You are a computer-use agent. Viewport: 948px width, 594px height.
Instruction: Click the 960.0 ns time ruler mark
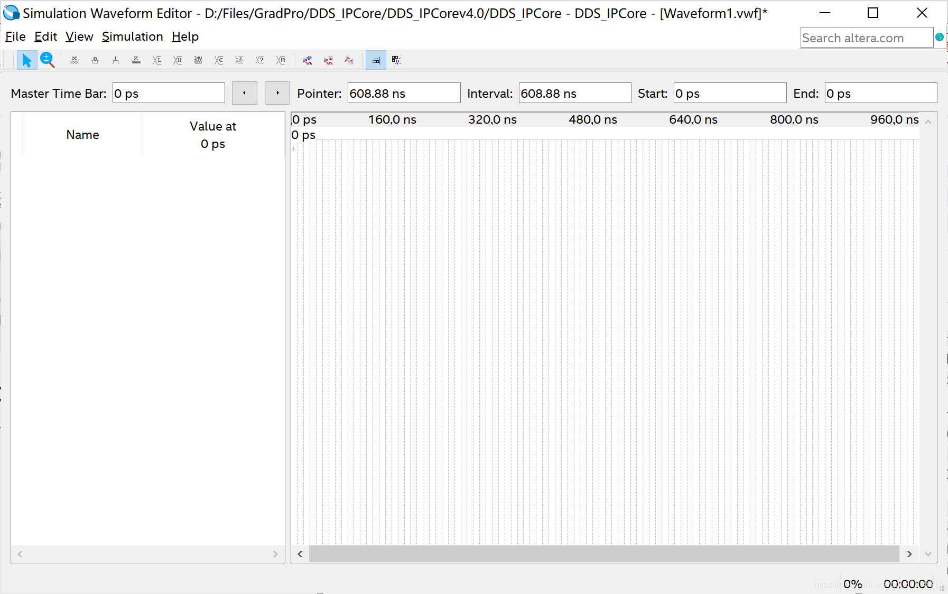click(895, 119)
